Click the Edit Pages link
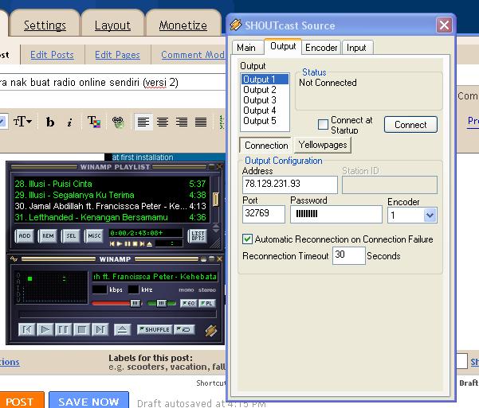479x408 pixels. [x=118, y=55]
